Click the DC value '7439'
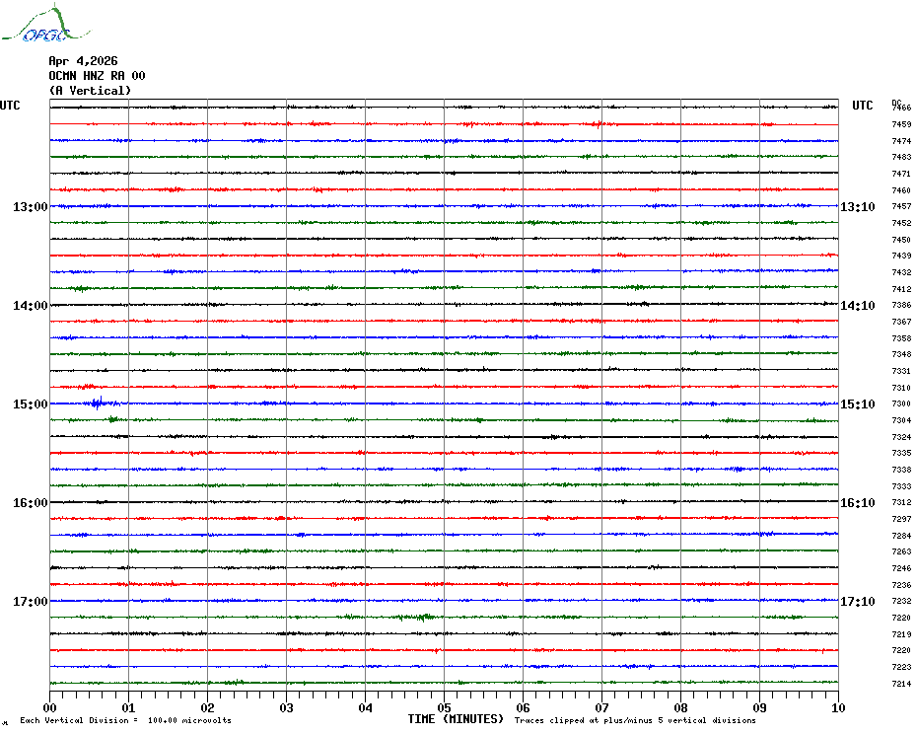 (901, 256)
